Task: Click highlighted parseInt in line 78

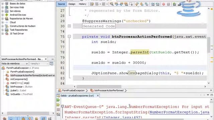Action: (x=140, y=52)
